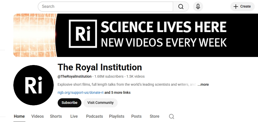
Task: Click the @TheRoyalInstitution handle text
Action: coord(75,76)
